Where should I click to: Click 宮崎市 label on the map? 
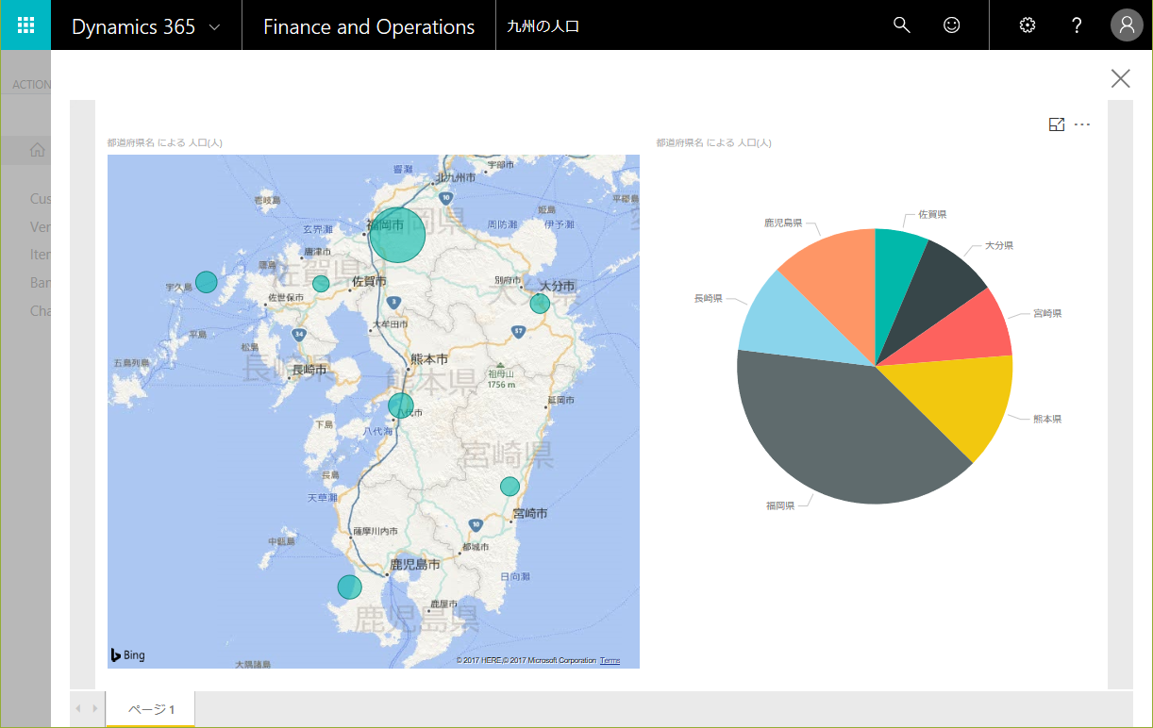[x=529, y=514]
